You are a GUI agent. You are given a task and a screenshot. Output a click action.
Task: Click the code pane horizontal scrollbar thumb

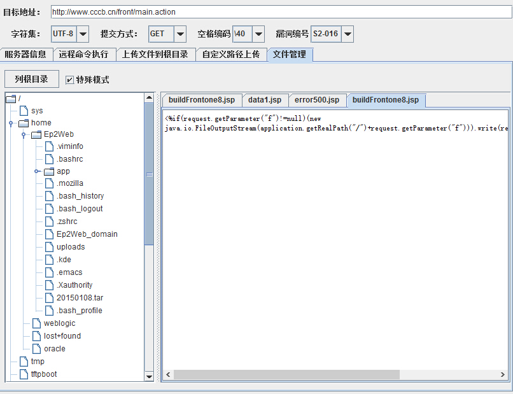[286, 374]
